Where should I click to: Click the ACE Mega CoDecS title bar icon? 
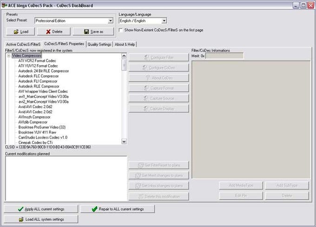[4, 5]
